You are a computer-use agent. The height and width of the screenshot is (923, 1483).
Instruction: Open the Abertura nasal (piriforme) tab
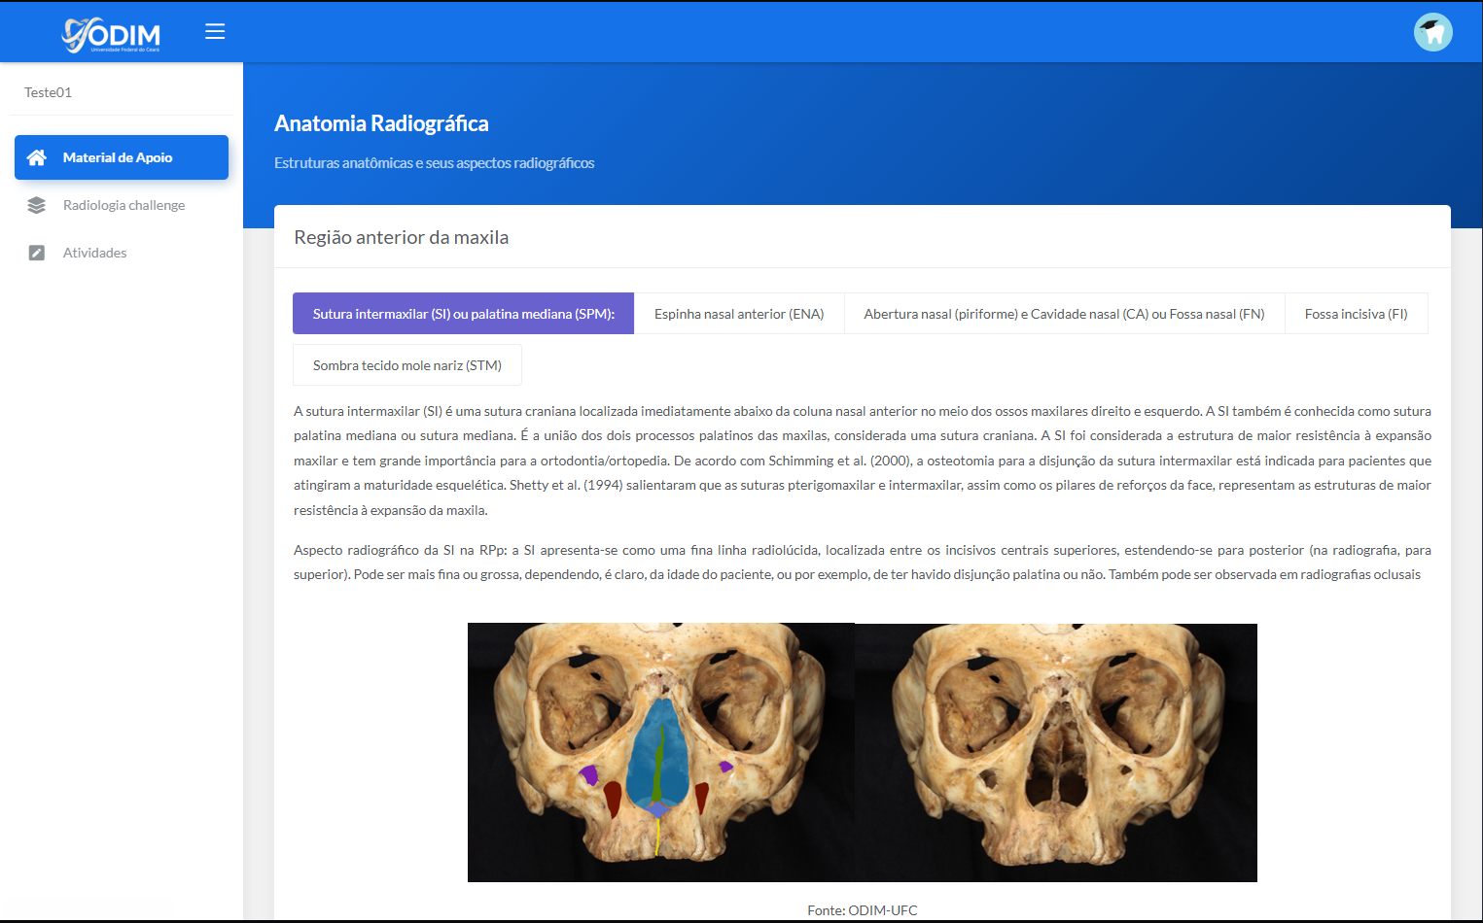1064,314
